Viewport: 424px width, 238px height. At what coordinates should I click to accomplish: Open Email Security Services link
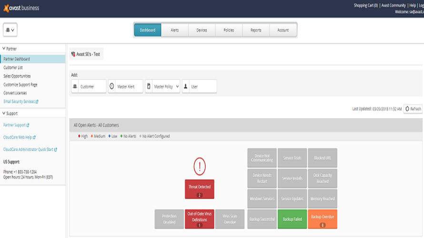19,101
